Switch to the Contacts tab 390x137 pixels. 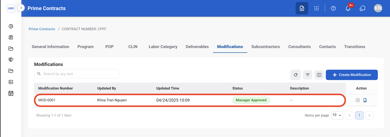[x=327, y=47]
